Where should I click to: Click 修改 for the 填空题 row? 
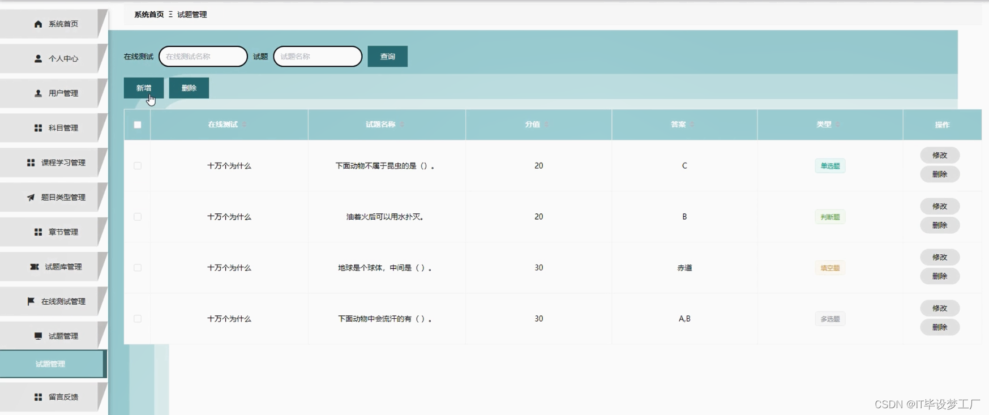click(940, 257)
